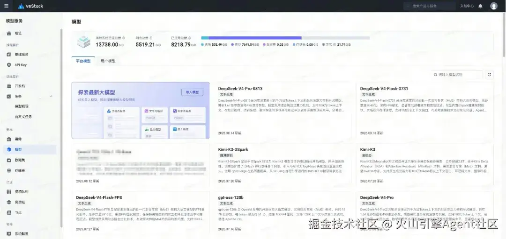Click the 镜像 555.49 GiB legend entry
The width and height of the screenshot is (506, 239).
coord(215,45)
